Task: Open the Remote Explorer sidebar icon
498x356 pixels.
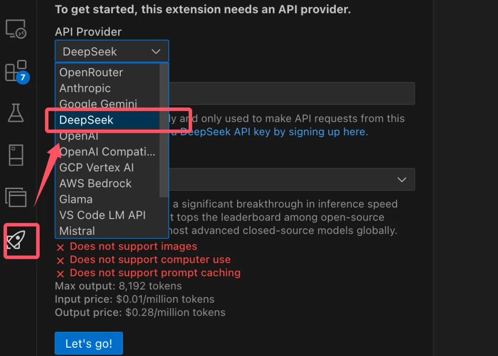Action: (x=16, y=29)
